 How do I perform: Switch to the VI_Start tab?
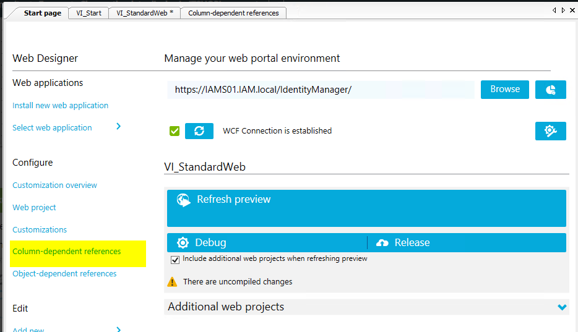pyautogui.click(x=88, y=13)
